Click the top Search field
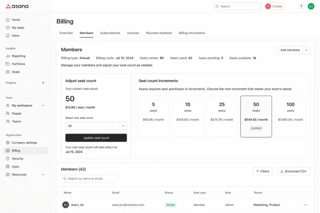This screenshot has height=213, width=320. 237,6
